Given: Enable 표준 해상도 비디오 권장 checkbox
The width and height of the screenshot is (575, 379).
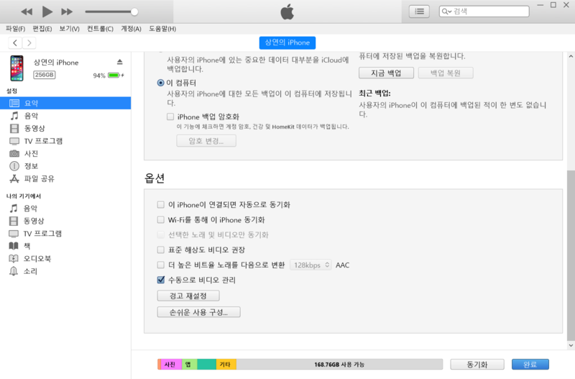Looking at the screenshot, I should (160, 250).
